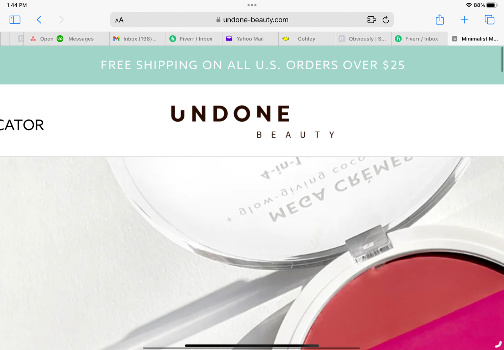Open the Safari sidebar panel
This screenshot has height=350, width=504.
(15, 20)
